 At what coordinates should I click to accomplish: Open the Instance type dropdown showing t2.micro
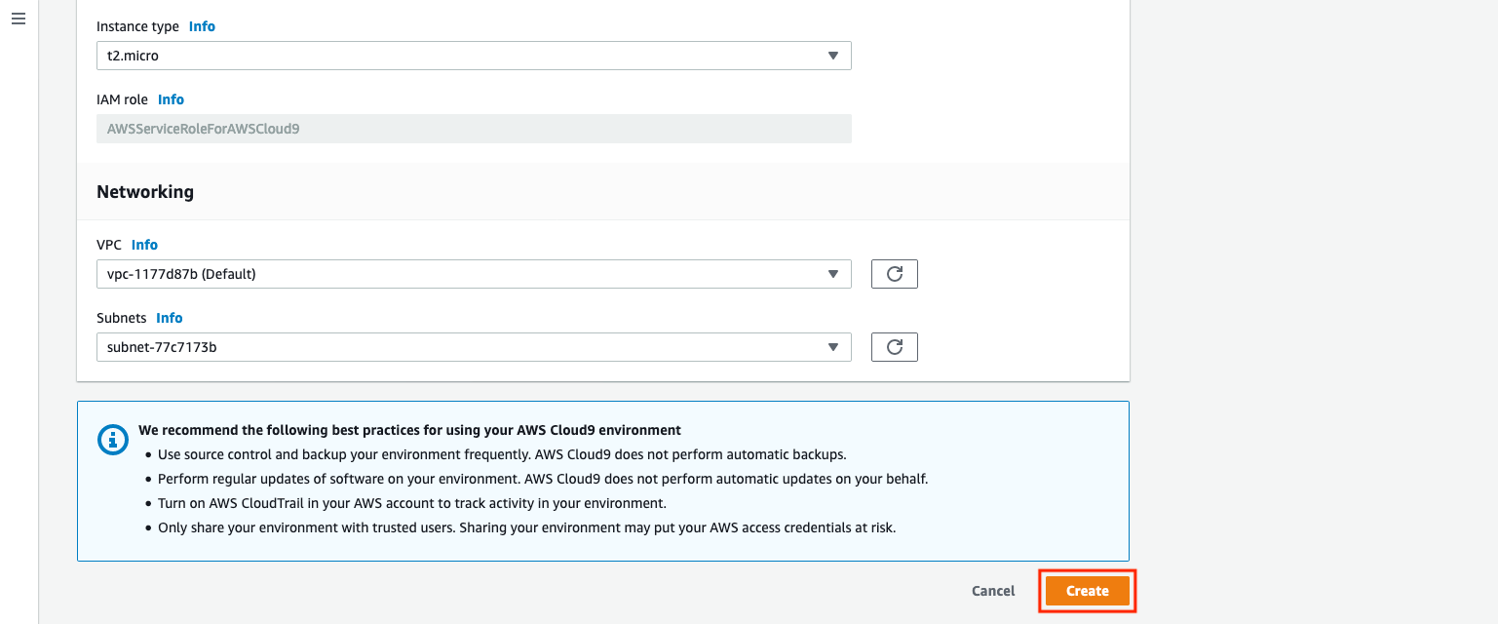tap(474, 56)
